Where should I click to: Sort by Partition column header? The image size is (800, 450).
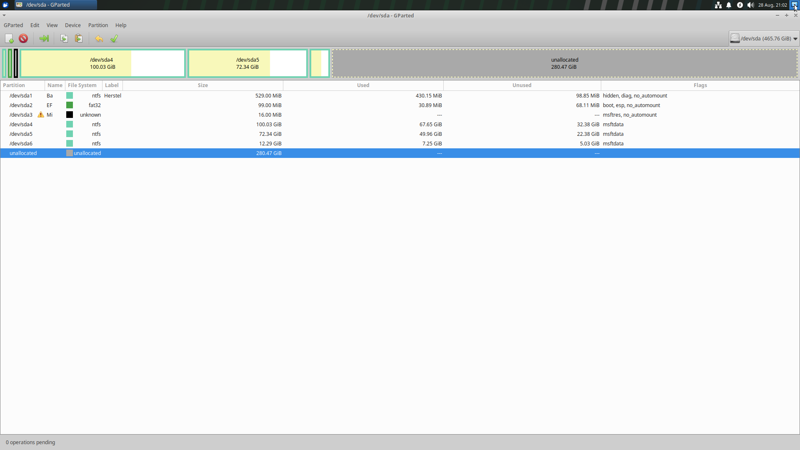point(22,85)
